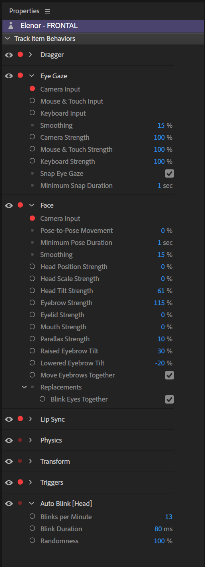Click the Blinks per Minute value 13
Viewport: 205px width, 567px height.
(x=168, y=517)
